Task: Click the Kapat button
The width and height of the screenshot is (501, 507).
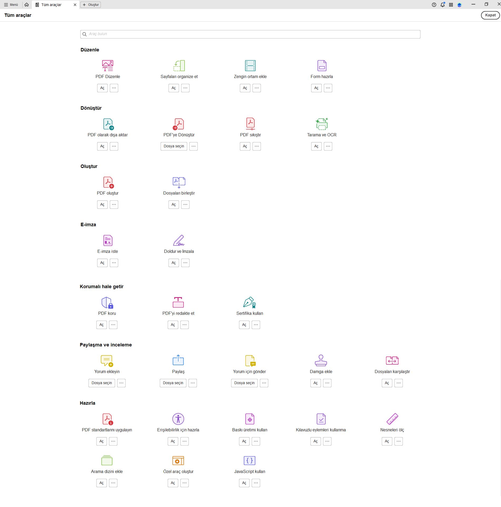Action: (490, 15)
